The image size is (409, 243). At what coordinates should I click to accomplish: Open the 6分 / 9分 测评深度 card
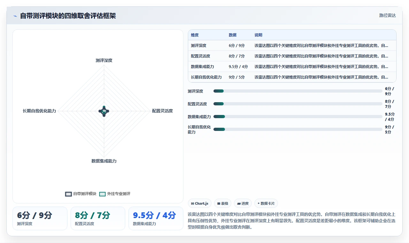pyautogui.click(x=40, y=218)
